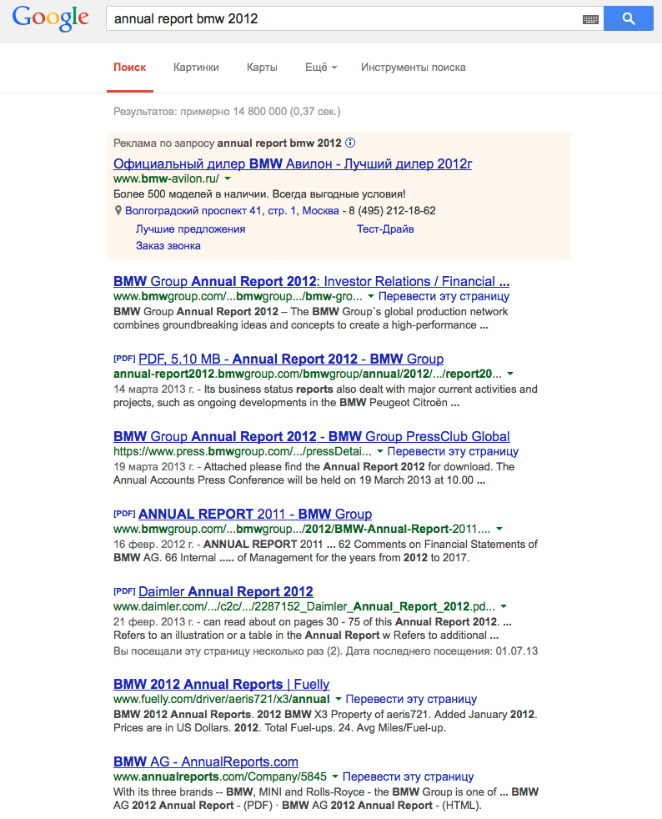Open BMW AG - AnnualReports.com result
Screen dimensions: 662x819
point(206,762)
